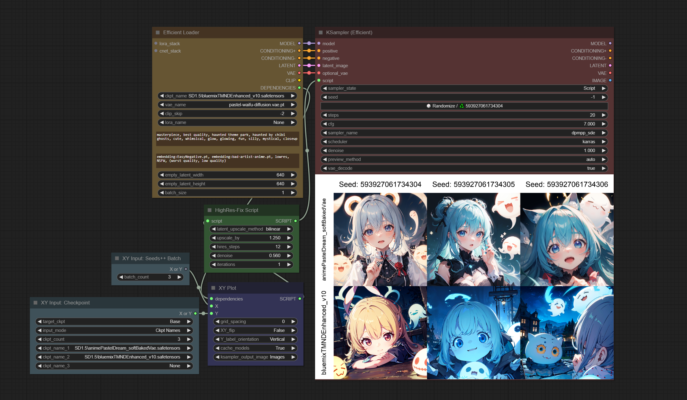Collapse the HighRes-Fix Script node via title square
Screen dimensions: 687x400
(x=210, y=210)
